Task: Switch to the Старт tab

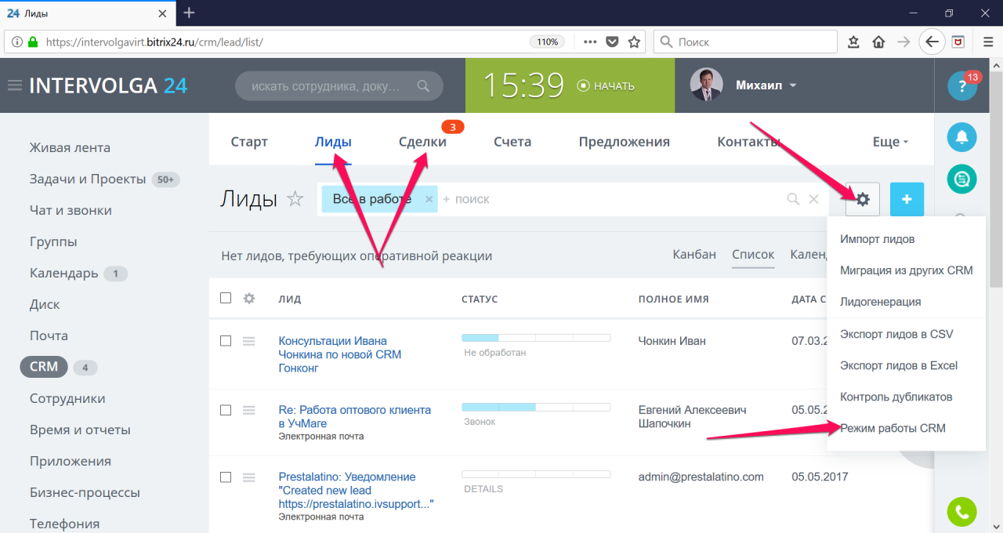Action: click(x=249, y=142)
